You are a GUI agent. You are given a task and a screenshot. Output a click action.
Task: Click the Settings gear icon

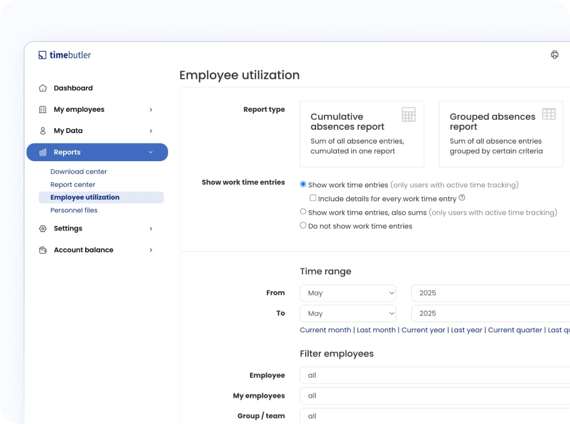(42, 229)
